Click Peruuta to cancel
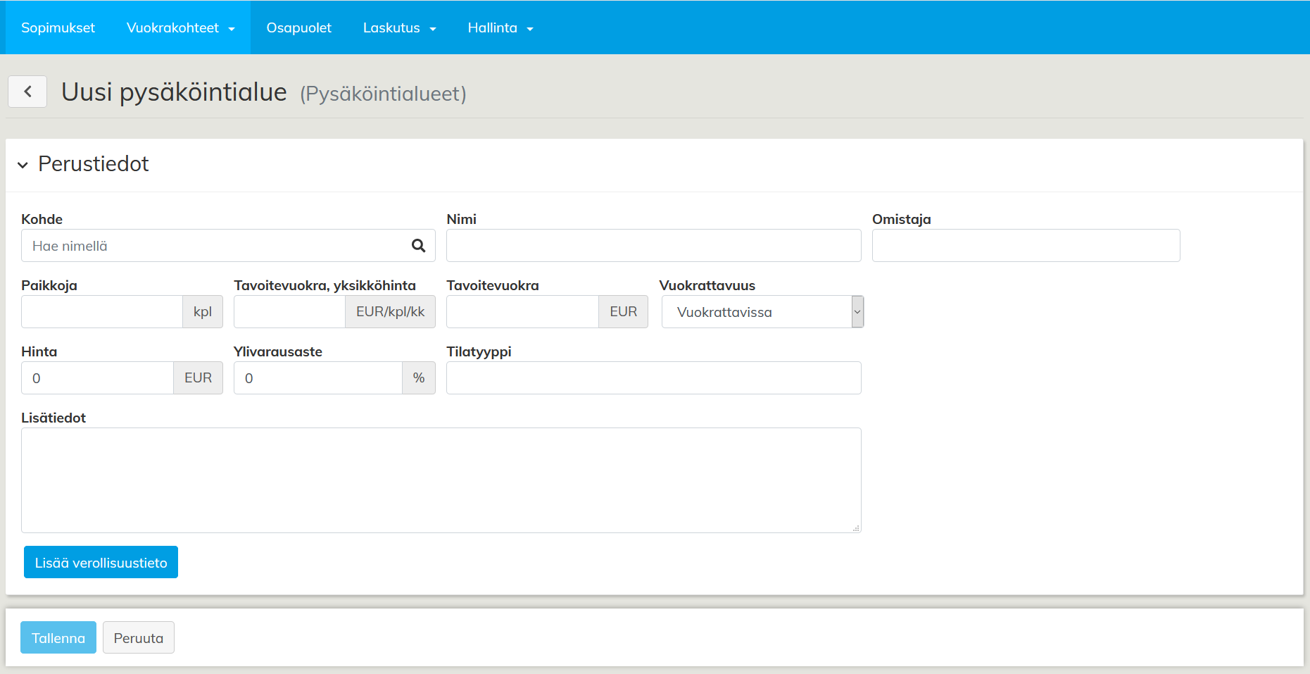1310x674 pixels. point(139,638)
